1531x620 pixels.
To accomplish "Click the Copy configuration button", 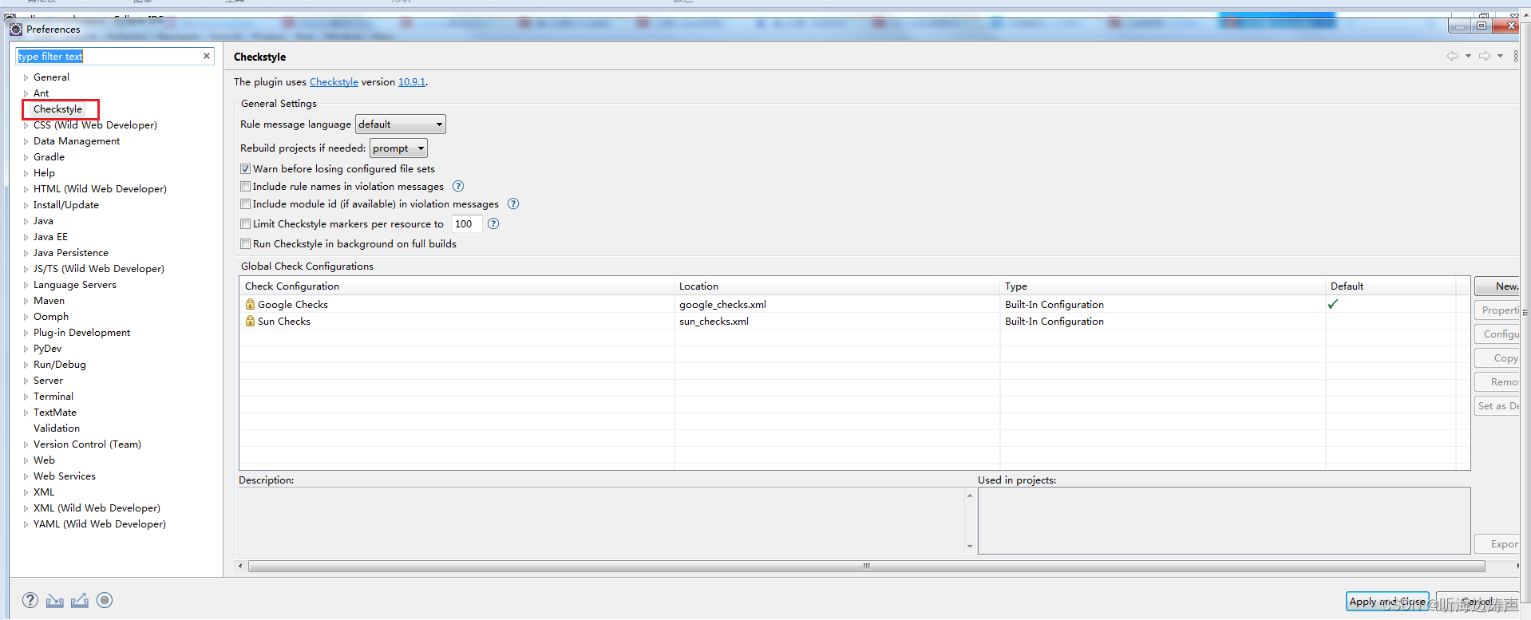I will tap(1497, 357).
